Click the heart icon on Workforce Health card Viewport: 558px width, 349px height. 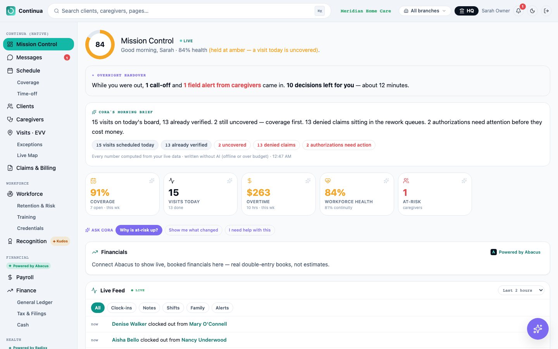[328, 181]
